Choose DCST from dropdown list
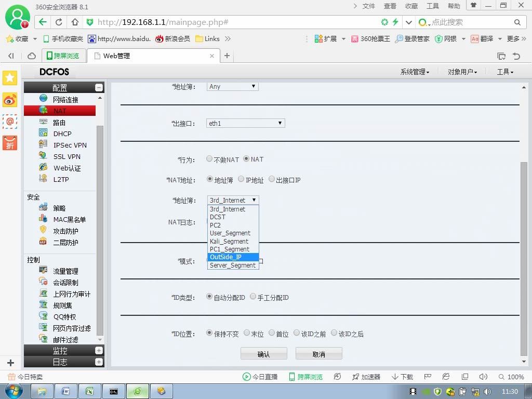This screenshot has width=532, height=399. coord(233,217)
